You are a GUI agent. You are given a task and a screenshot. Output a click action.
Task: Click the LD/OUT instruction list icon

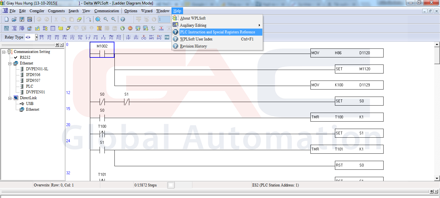(6, 28)
